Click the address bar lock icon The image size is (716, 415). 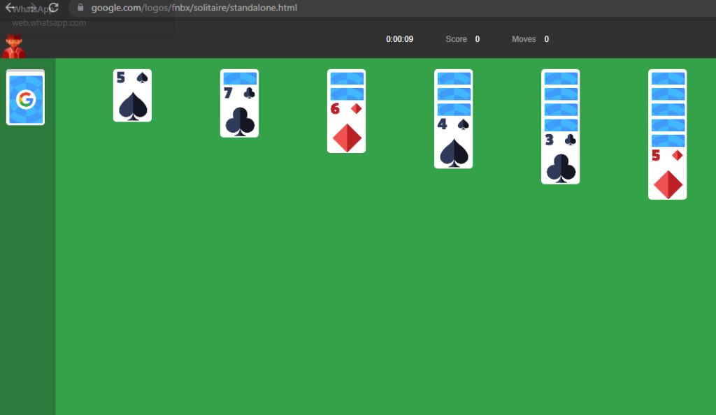pos(81,7)
